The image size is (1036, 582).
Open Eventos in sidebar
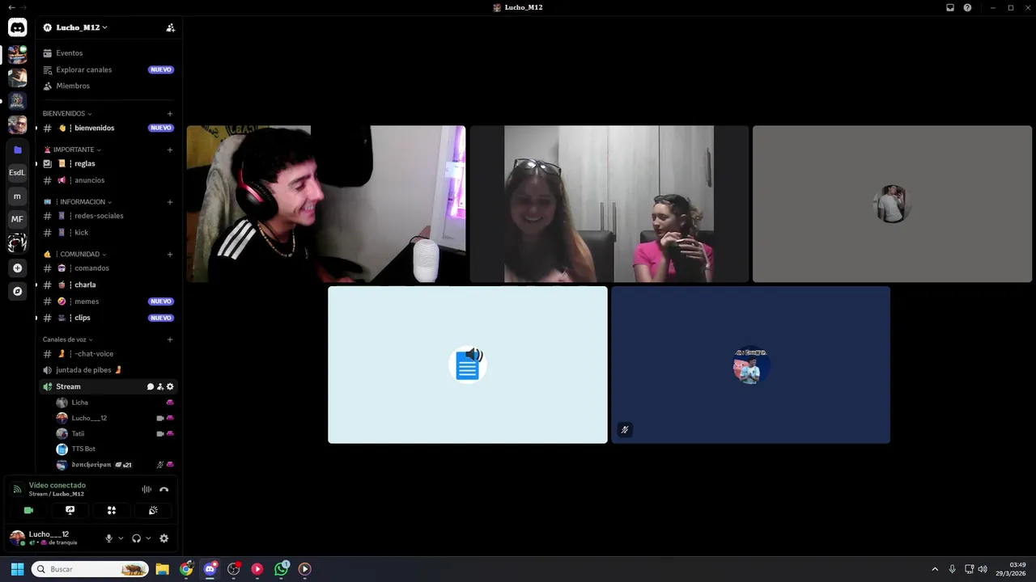coord(108,53)
